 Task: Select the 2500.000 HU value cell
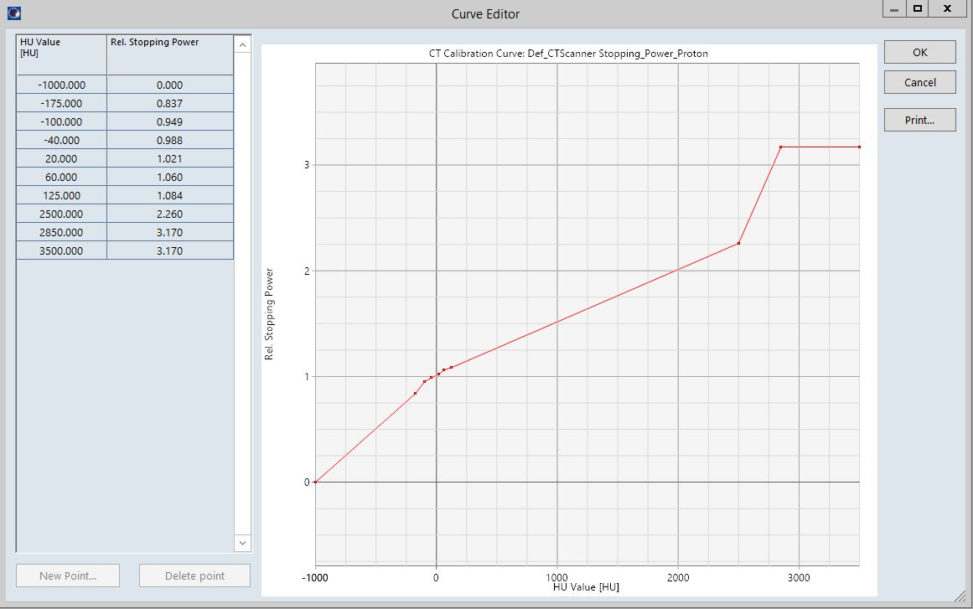click(x=62, y=214)
